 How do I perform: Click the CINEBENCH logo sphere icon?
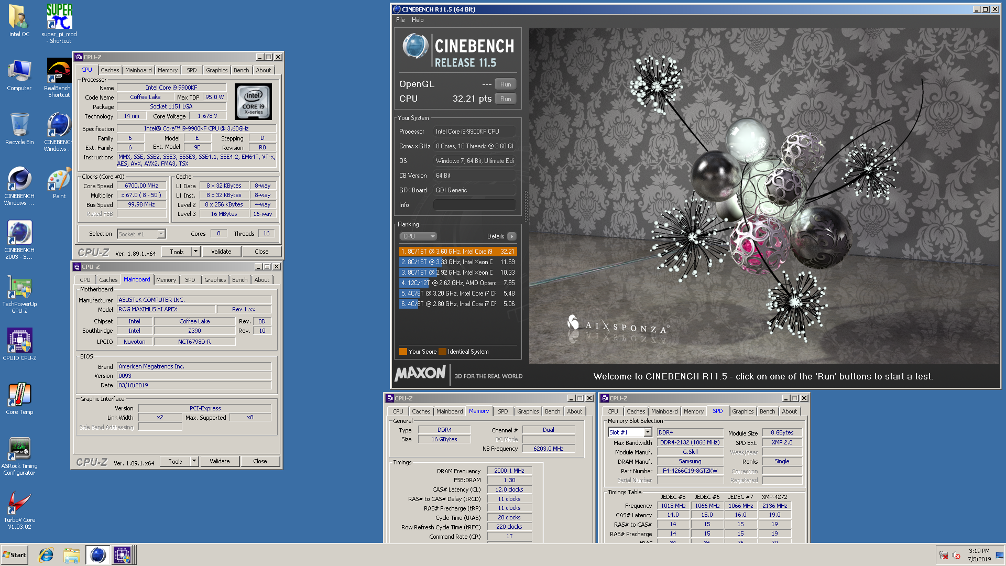coord(415,46)
